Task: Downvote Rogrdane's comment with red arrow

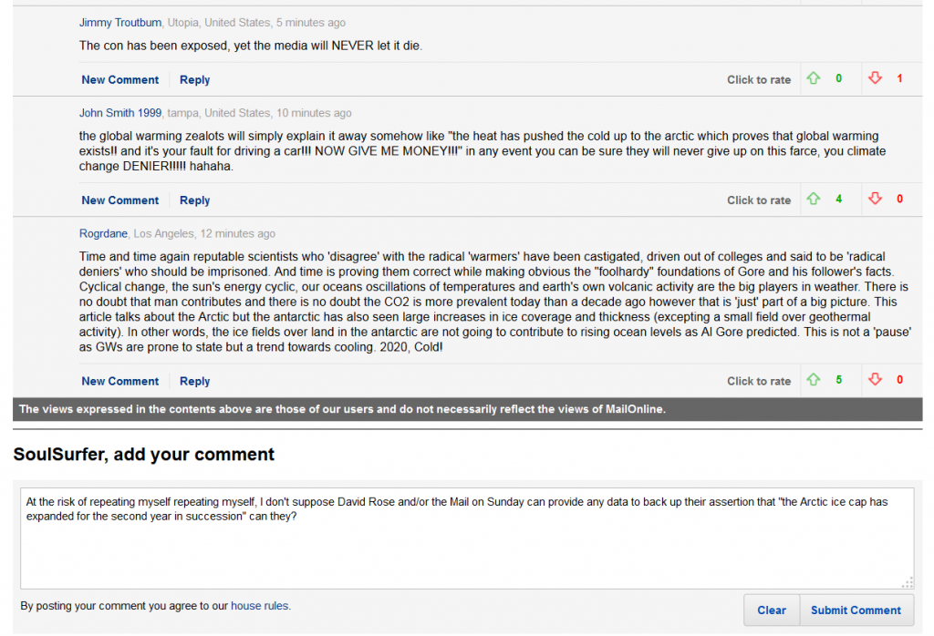Action: click(x=875, y=380)
